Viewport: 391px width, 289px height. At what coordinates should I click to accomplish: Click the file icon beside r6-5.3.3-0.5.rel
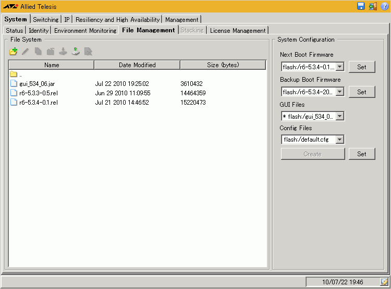[x=14, y=93]
